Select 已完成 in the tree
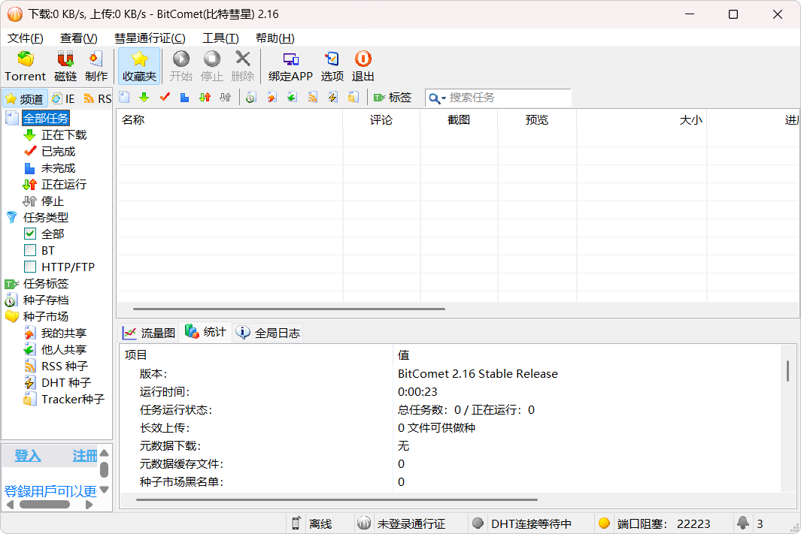The height and width of the screenshot is (534, 801). click(x=58, y=152)
